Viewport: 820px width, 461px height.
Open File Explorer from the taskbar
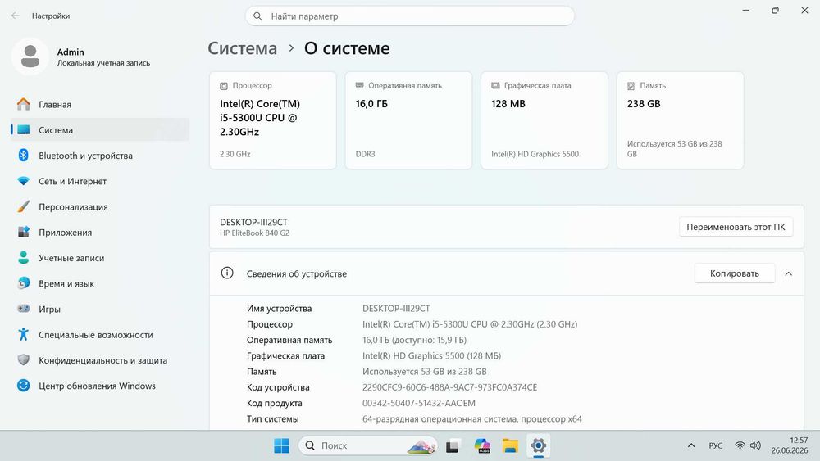point(510,445)
